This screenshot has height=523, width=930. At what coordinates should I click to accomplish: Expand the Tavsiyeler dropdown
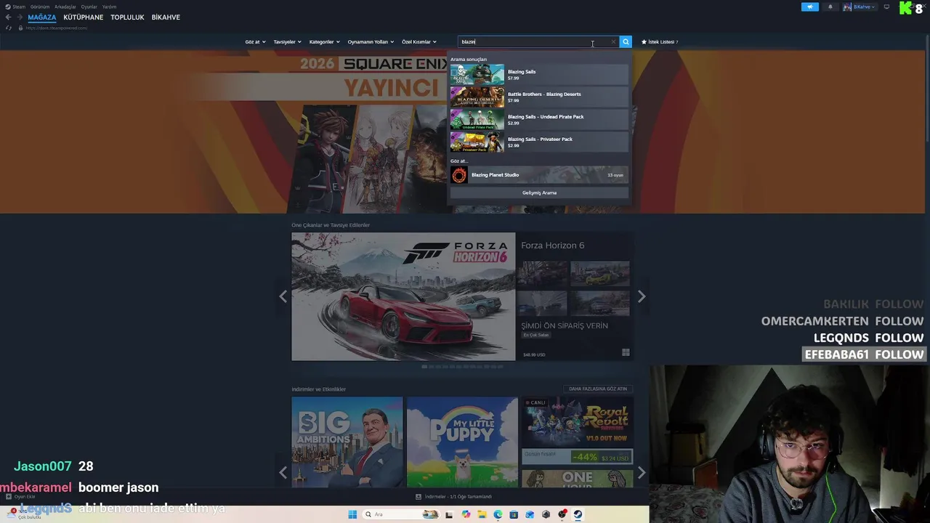(287, 42)
